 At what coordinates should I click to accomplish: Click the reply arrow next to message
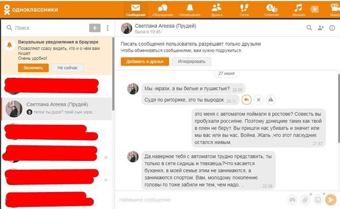[x=246, y=100]
